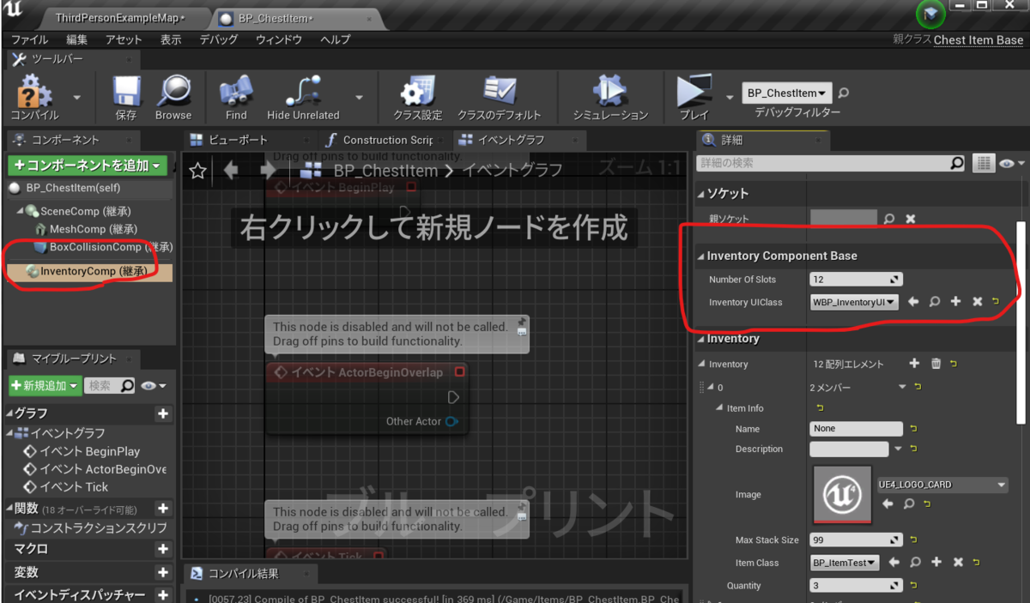The image size is (1030, 603).
Task: Browse to parent socket with magnifier
Action: pyautogui.click(x=890, y=219)
